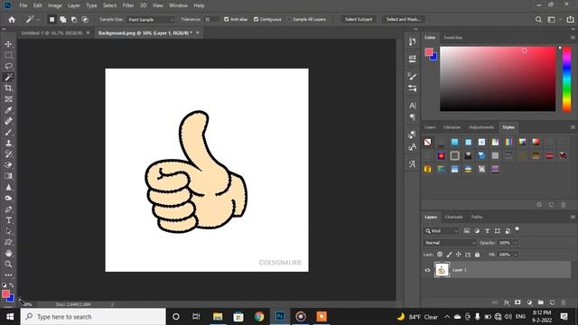Select the Hand tool
This screenshot has width=578, height=325.
pos(8,253)
